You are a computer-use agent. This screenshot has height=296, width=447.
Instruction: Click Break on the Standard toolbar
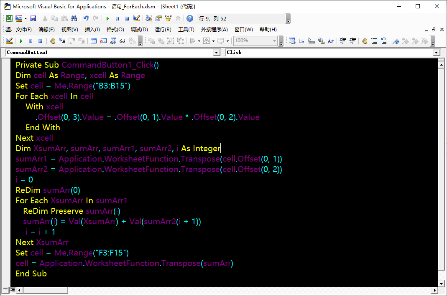(117, 18)
